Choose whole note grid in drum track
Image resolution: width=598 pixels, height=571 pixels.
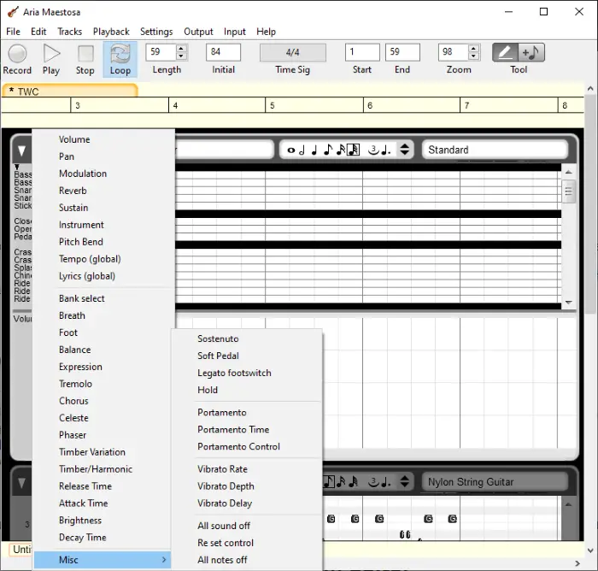[290, 150]
